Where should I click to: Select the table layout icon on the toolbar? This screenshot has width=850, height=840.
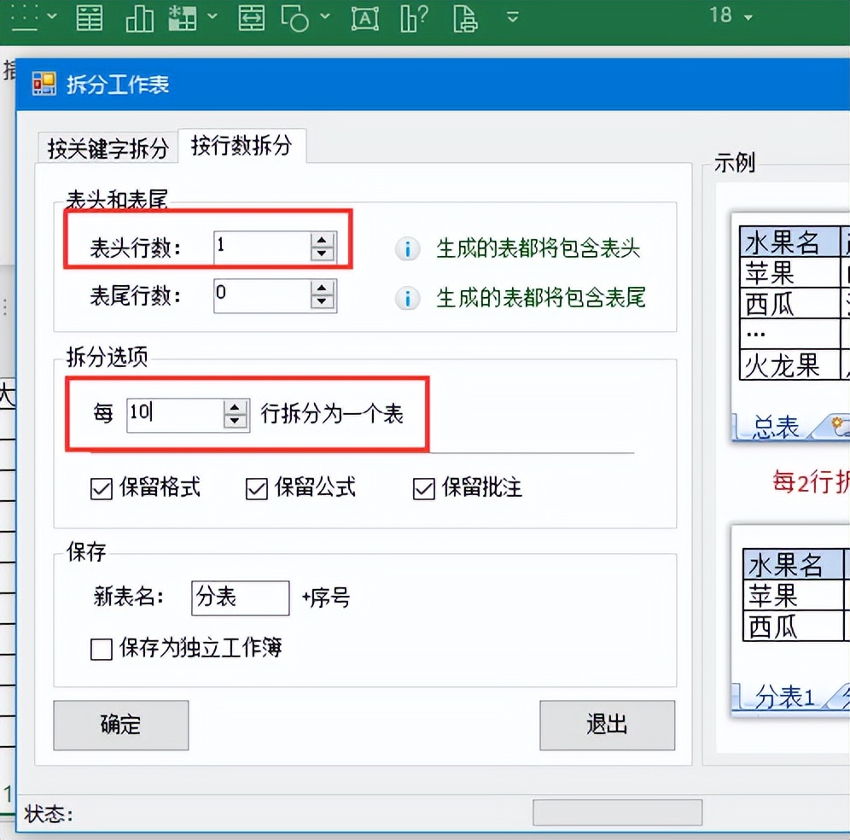[x=90, y=18]
